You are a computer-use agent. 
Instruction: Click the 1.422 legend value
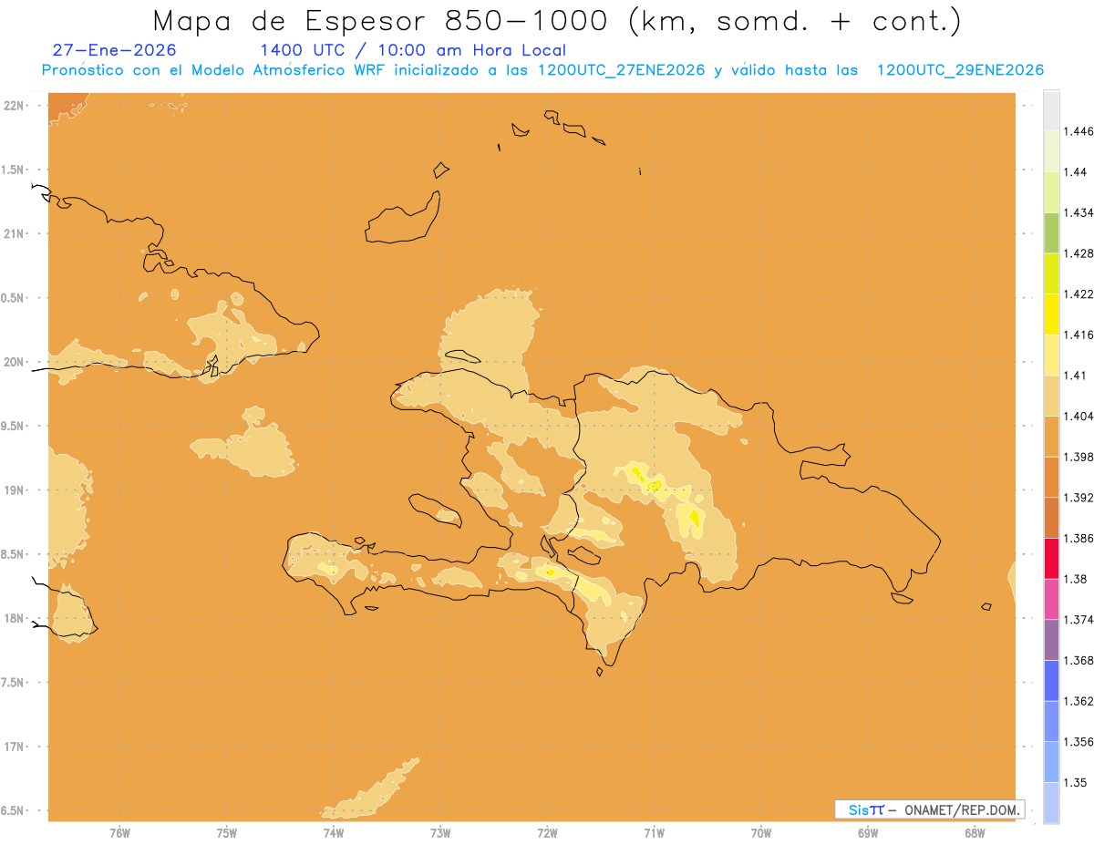[x=1078, y=294]
